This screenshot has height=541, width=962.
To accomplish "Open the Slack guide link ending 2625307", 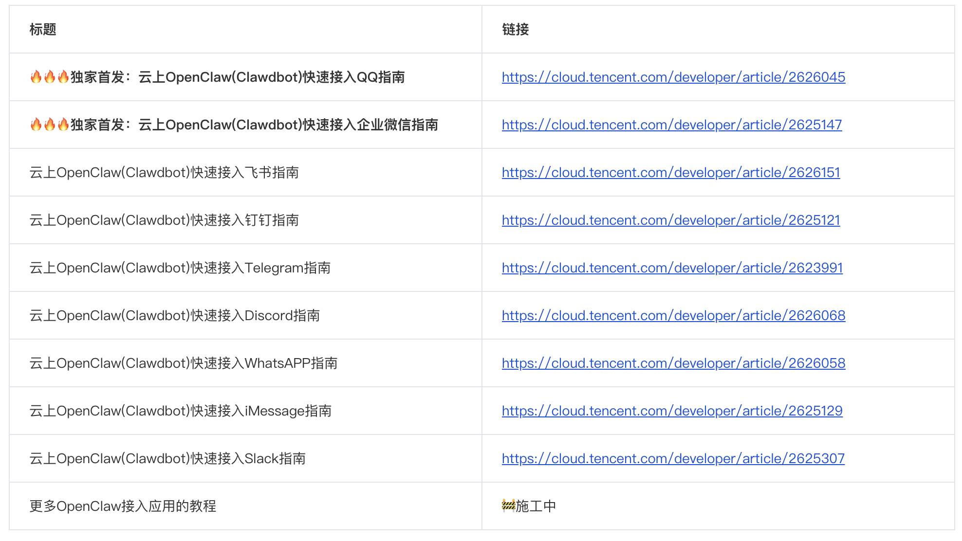I will [x=673, y=459].
